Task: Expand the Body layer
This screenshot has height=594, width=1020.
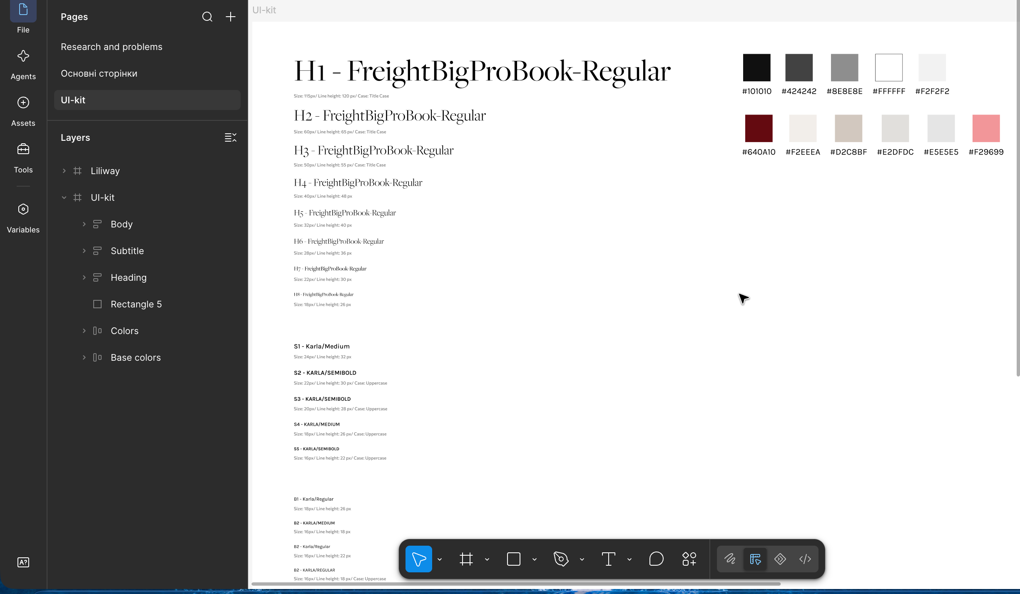Action: [84, 224]
